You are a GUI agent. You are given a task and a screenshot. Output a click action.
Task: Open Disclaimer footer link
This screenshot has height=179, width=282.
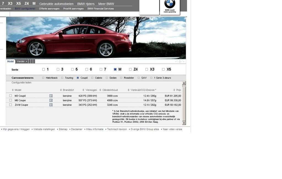77,129
